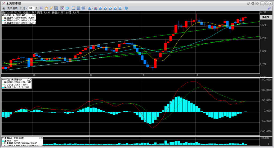Collapse the 移動平均 legend with triangle
The image size is (274, 148).
click(x=33, y=15)
